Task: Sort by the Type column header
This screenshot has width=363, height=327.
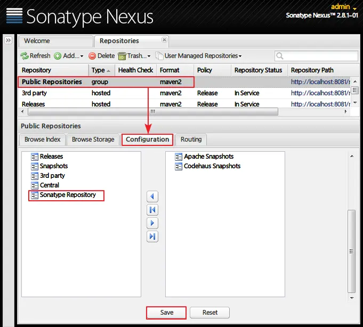Action: pos(101,70)
